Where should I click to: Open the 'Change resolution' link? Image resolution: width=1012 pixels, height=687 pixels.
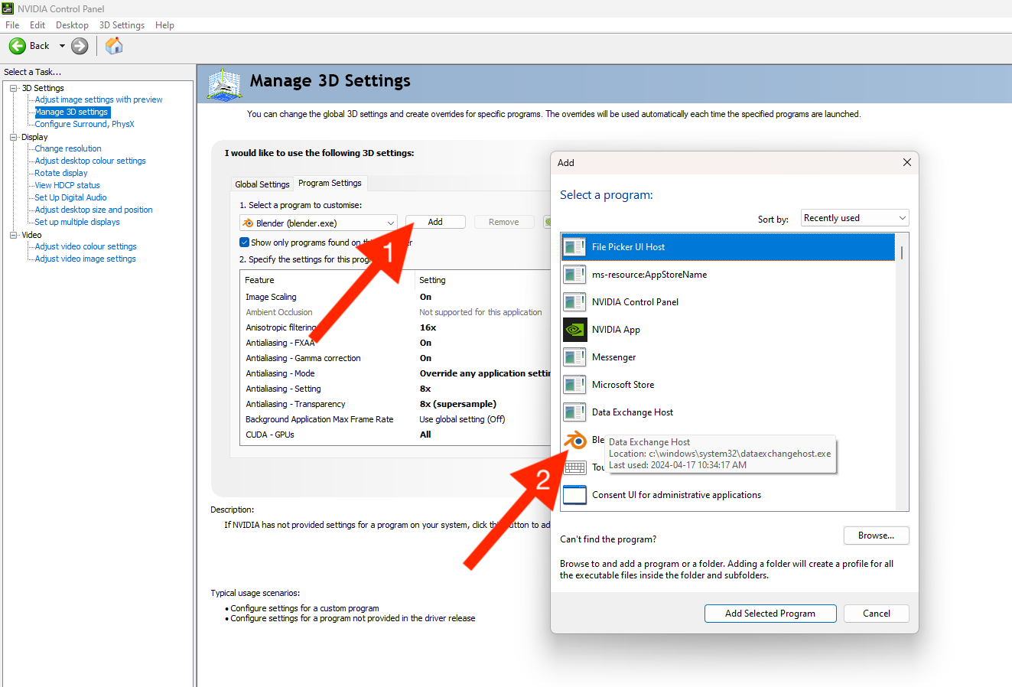click(68, 148)
